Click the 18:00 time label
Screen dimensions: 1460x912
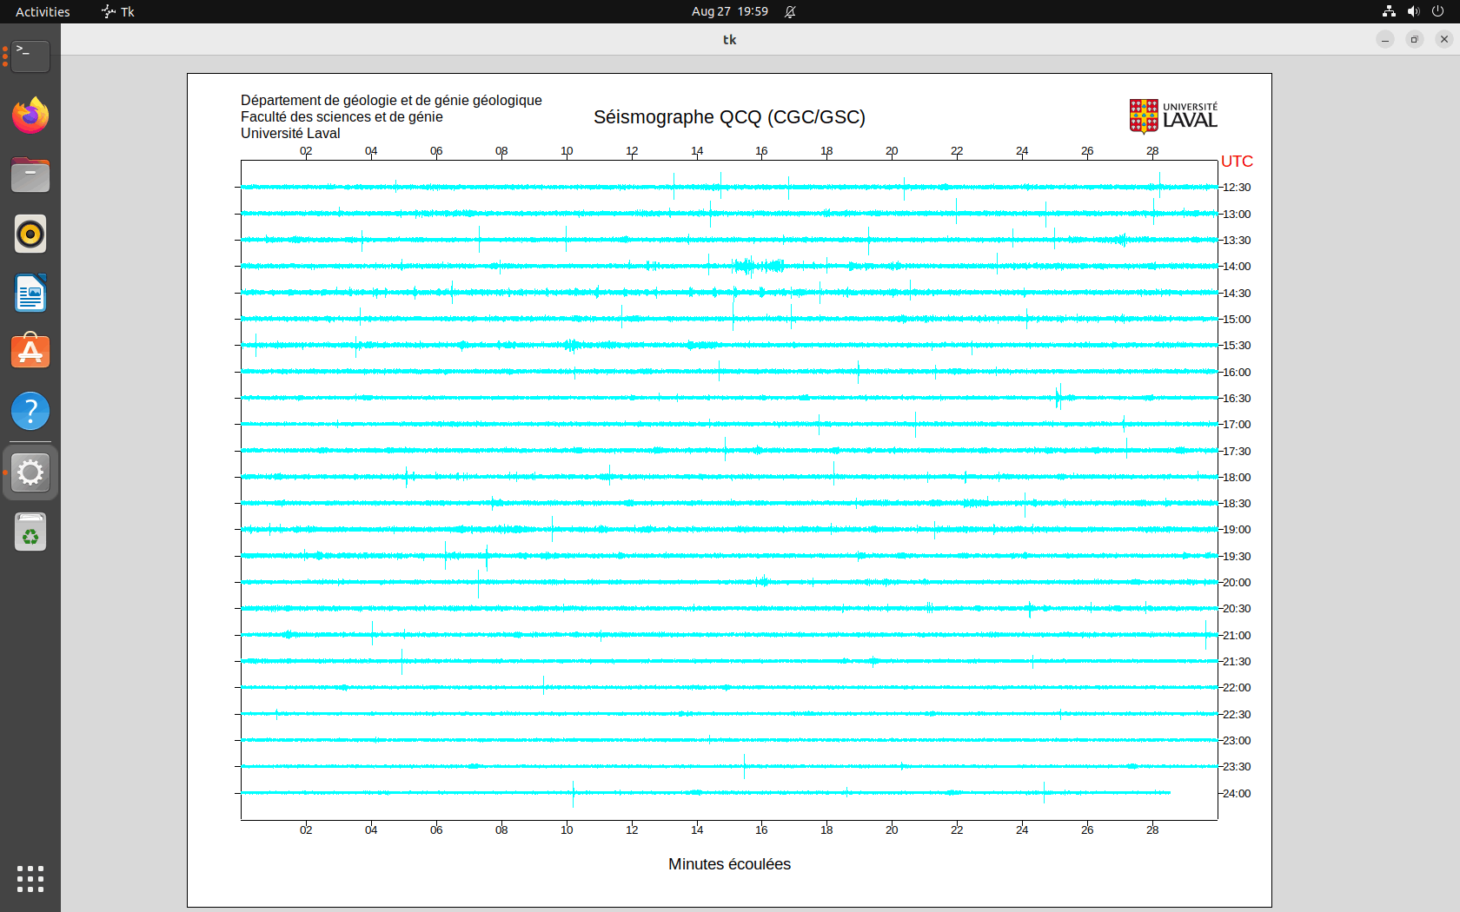point(1237,478)
